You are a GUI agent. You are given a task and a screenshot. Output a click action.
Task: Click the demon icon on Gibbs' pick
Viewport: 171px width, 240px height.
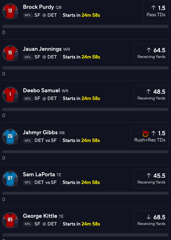click(146, 133)
